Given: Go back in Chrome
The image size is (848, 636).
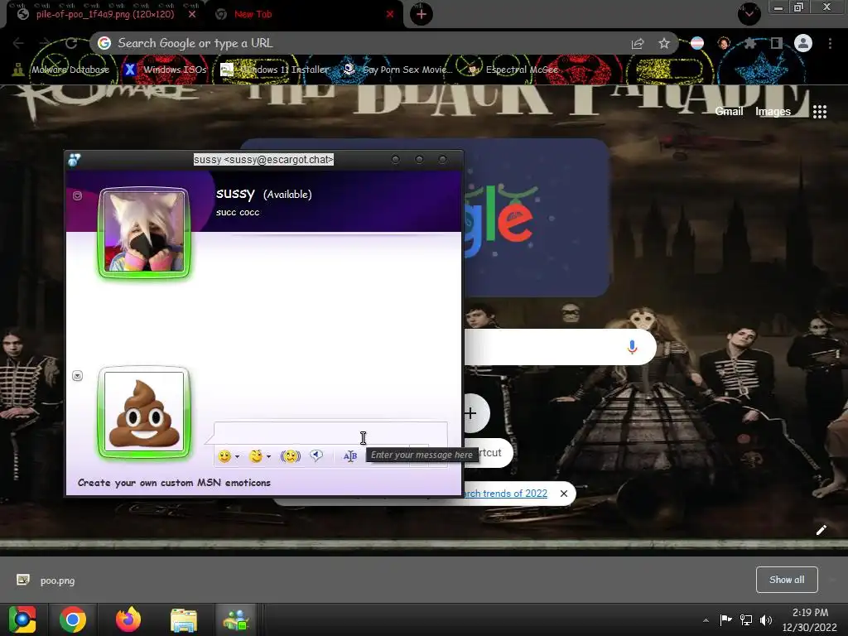Looking at the screenshot, I should click(18, 43).
